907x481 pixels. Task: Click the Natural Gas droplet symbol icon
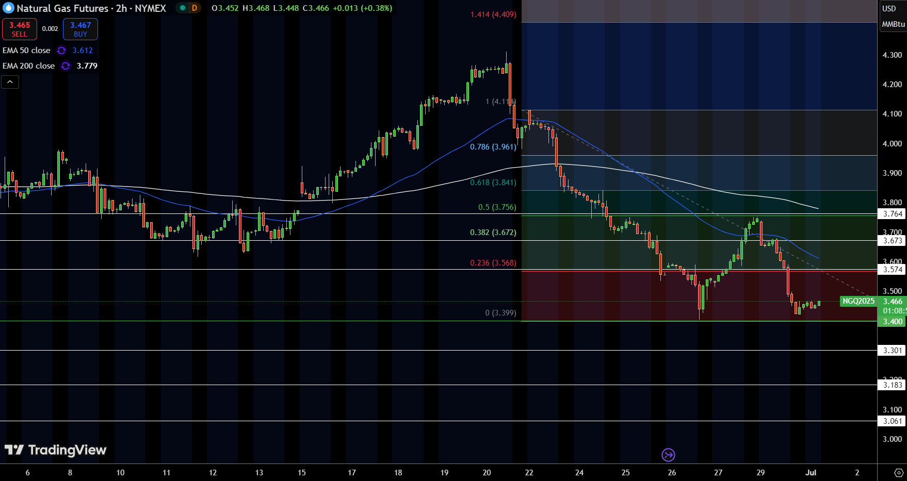8,8
